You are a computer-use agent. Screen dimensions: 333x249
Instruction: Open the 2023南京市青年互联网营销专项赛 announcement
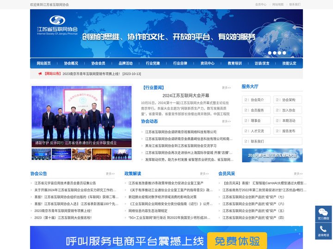pos(102,74)
